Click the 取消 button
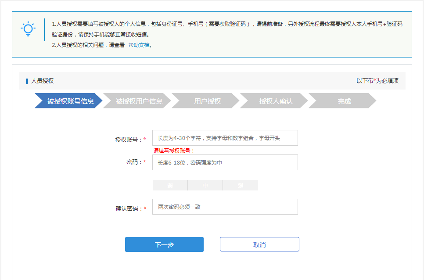 (259, 244)
